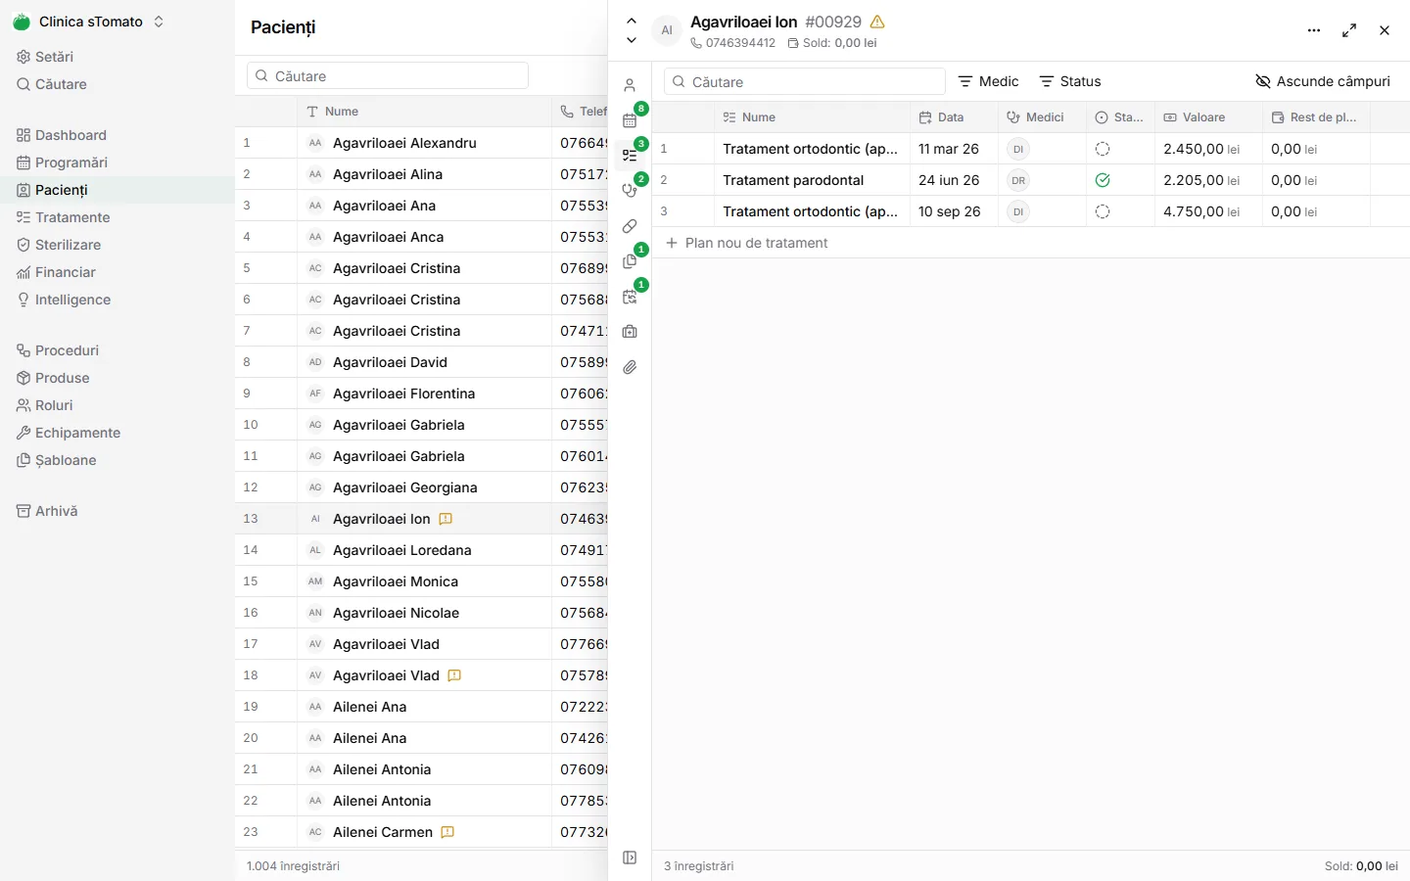This screenshot has height=881, width=1410.
Task: Click status circle of 11 mar 26 treatment
Action: point(1103,149)
